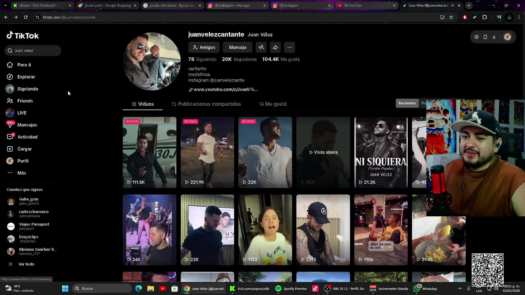The width and height of the screenshot is (525, 295).
Task: Click the share arrow on the profile
Action: pos(275,48)
